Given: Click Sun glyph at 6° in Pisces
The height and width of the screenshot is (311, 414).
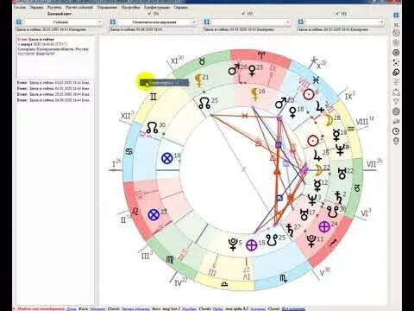Looking at the screenshot, I should click(309, 94).
